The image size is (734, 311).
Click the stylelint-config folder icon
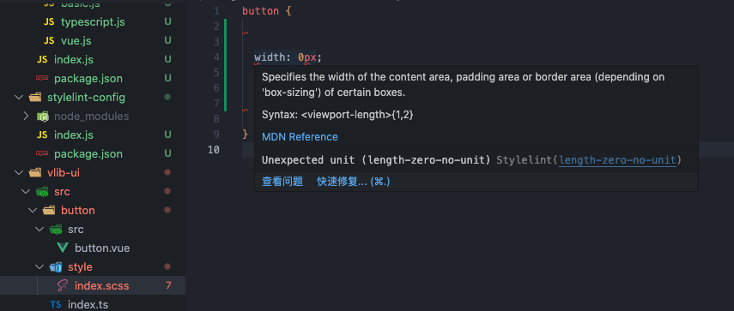tap(35, 97)
